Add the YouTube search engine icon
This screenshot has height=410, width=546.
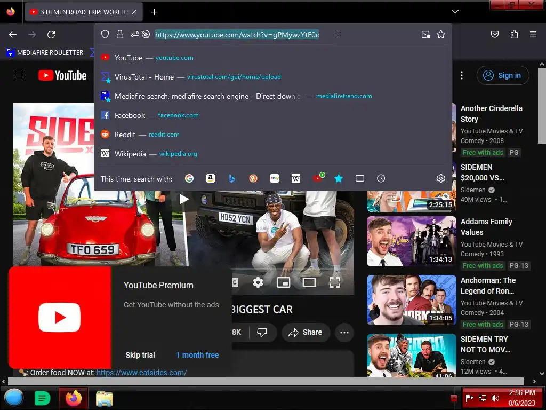(x=318, y=178)
